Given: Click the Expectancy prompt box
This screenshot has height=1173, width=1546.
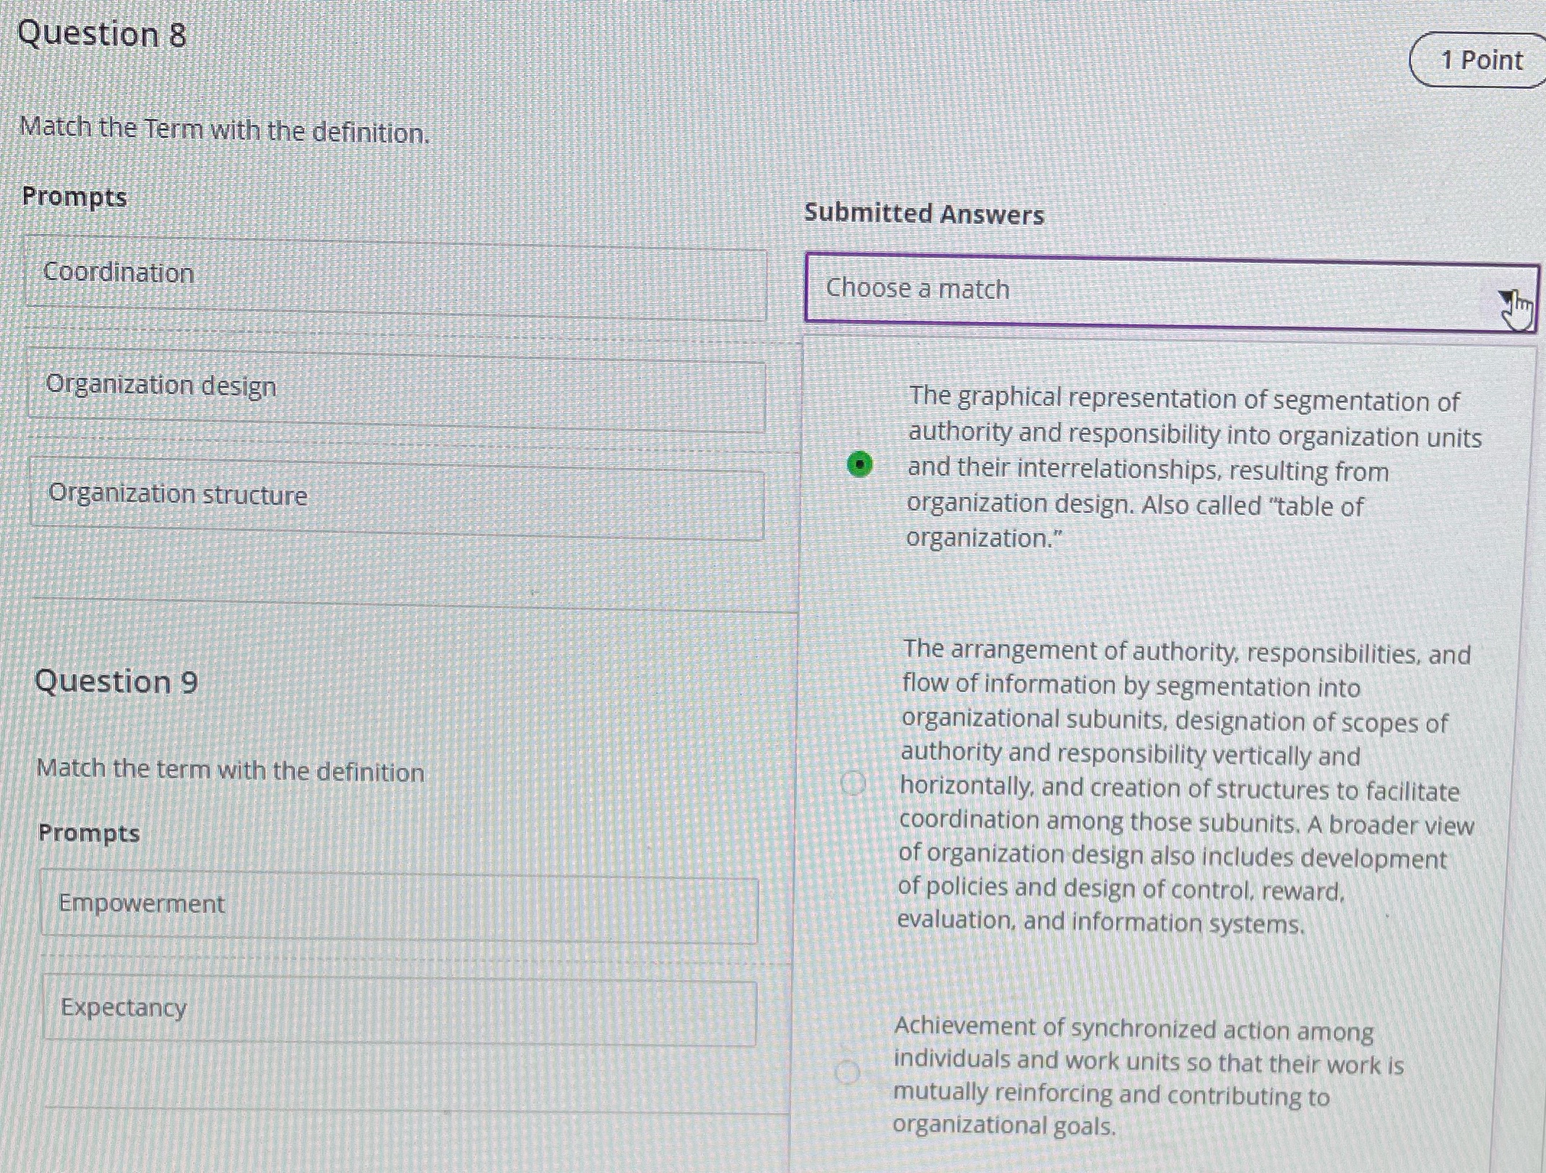Looking at the screenshot, I should pos(397,1008).
